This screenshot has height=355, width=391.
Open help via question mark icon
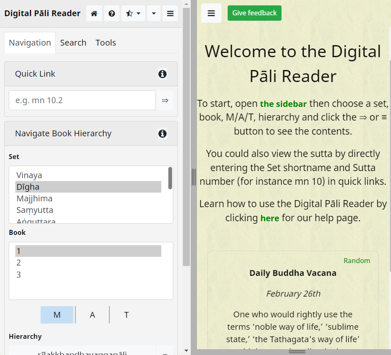pos(112,13)
